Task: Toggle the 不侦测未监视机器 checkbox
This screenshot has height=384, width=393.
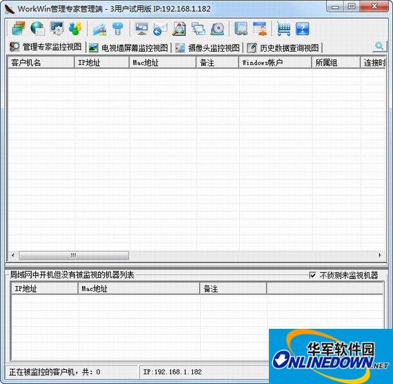Action: [x=312, y=275]
